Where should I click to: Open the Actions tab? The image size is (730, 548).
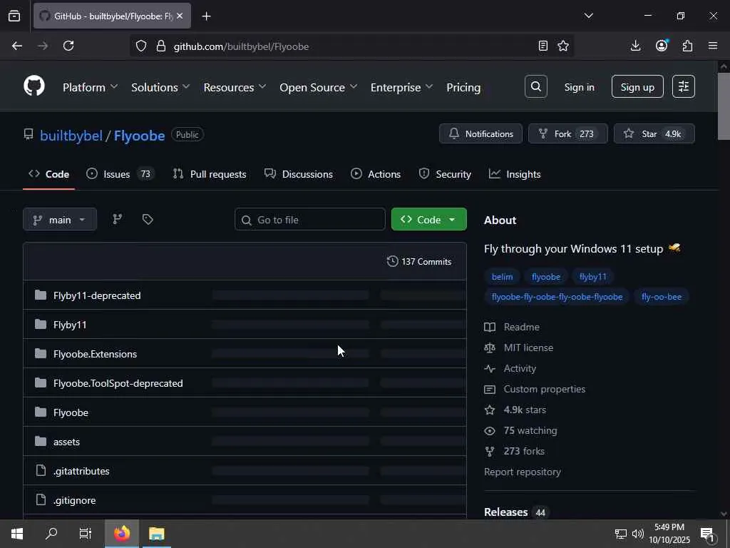[376, 174]
